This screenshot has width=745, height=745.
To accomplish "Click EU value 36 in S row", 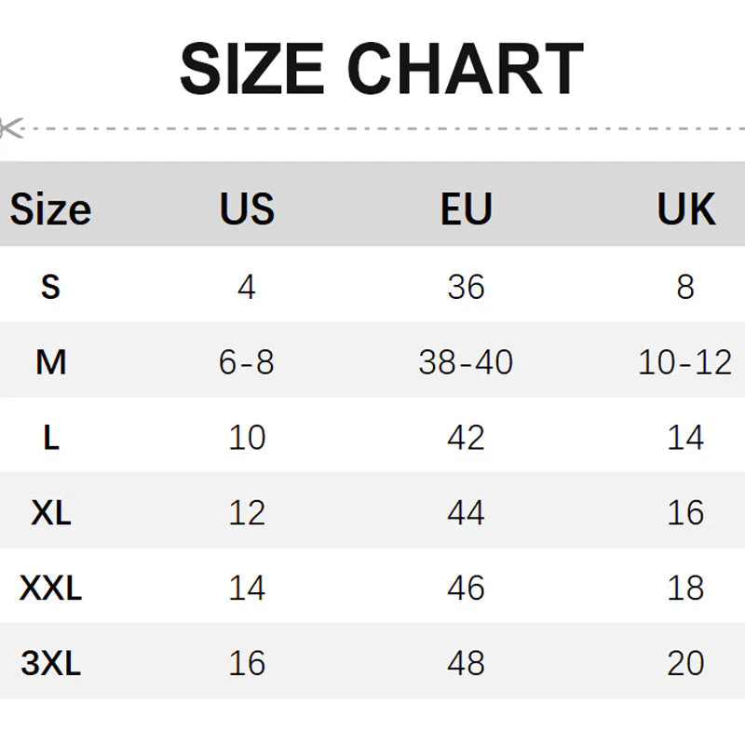I will [466, 287].
